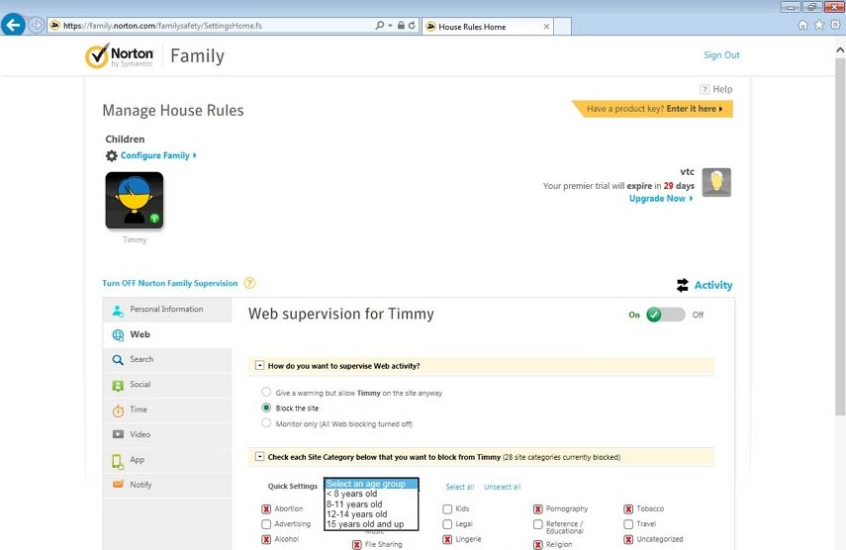Screen dimensions: 846x550
Task: Choose '15 years old and up' option
Action: [371, 524]
